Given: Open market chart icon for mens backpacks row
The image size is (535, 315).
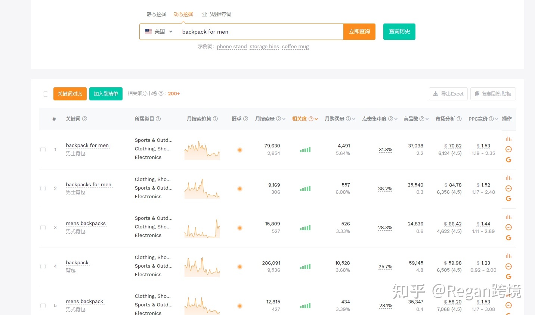Looking at the screenshot, I should (x=508, y=217).
